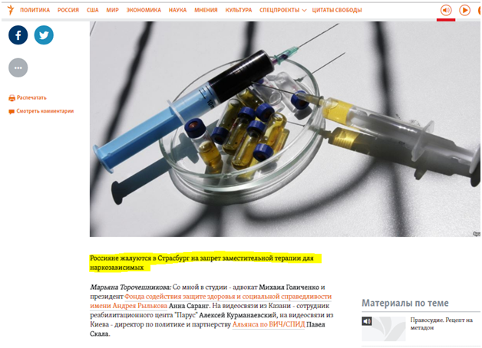This screenshot has width=482, height=348.
Task: Open the ПОЛИТИКА section
Action: click(x=35, y=10)
